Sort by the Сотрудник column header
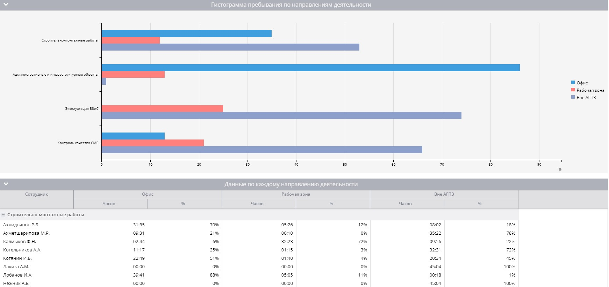 [x=36, y=194]
